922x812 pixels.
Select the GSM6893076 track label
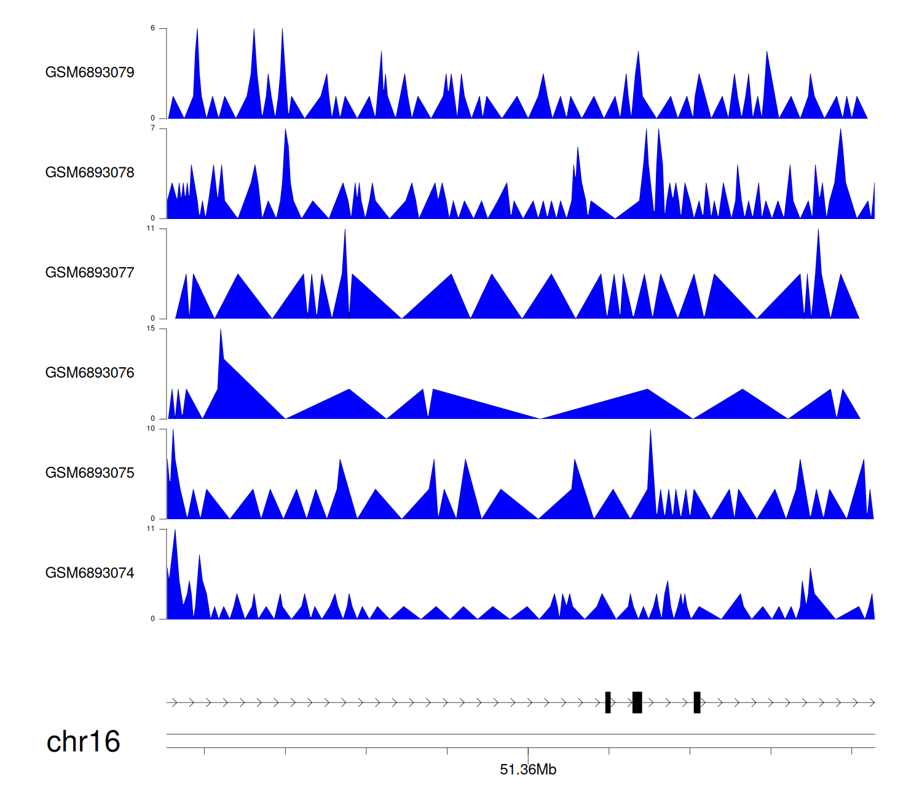pos(90,373)
